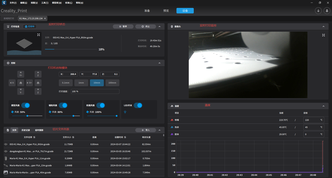
Task: Adjust the model fan speed slider
Action: [27, 116]
